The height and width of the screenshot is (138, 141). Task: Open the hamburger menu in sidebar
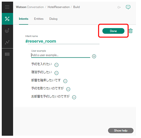click(7, 7)
